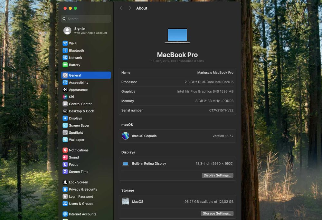Select the Network globe icon
The height and width of the screenshot is (220, 322).
tap(65, 58)
